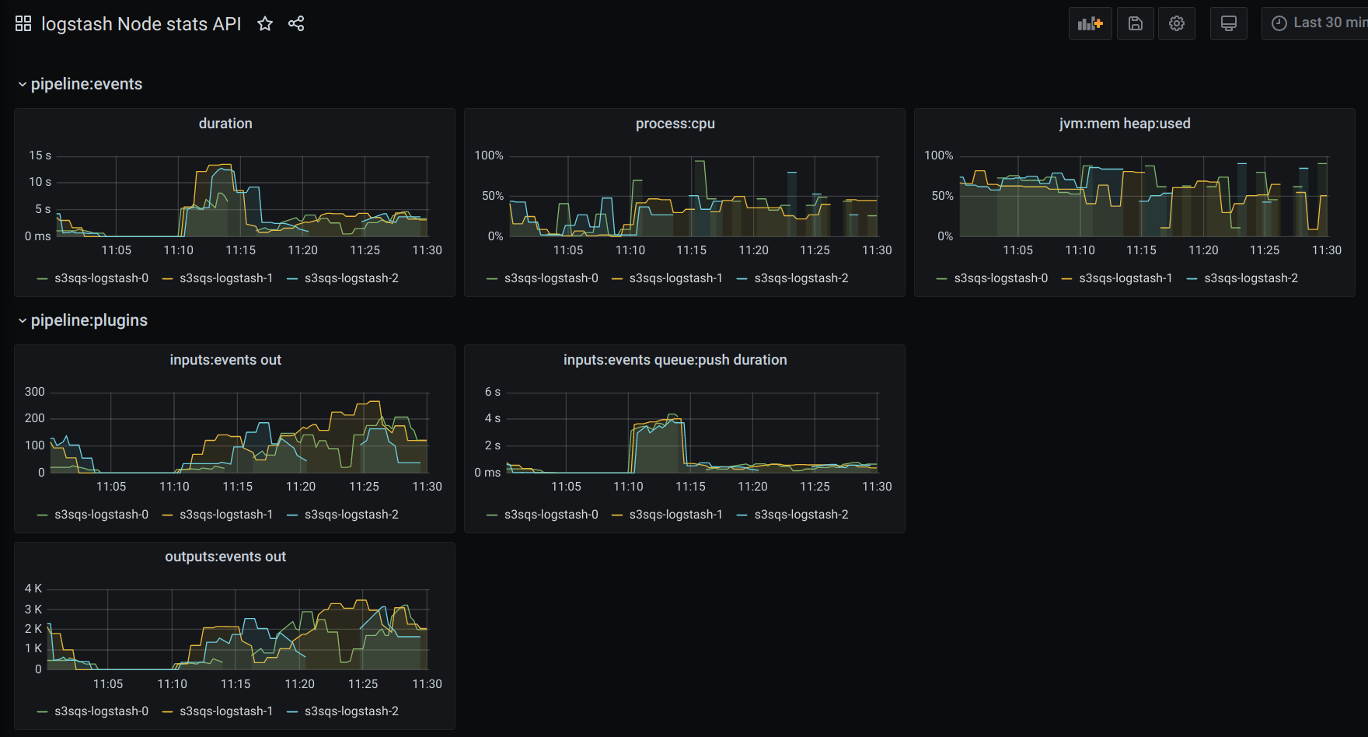The height and width of the screenshot is (737, 1368).
Task: Click s3sqs-logstash-2 color line in inputs:events out legend
Action: point(293,515)
